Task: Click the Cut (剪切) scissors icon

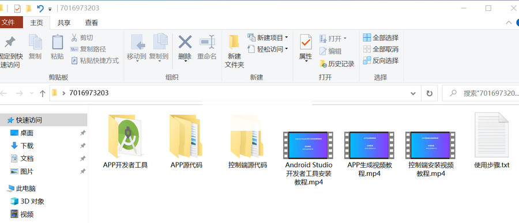Action: pyautogui.click(x=74, y=37)
